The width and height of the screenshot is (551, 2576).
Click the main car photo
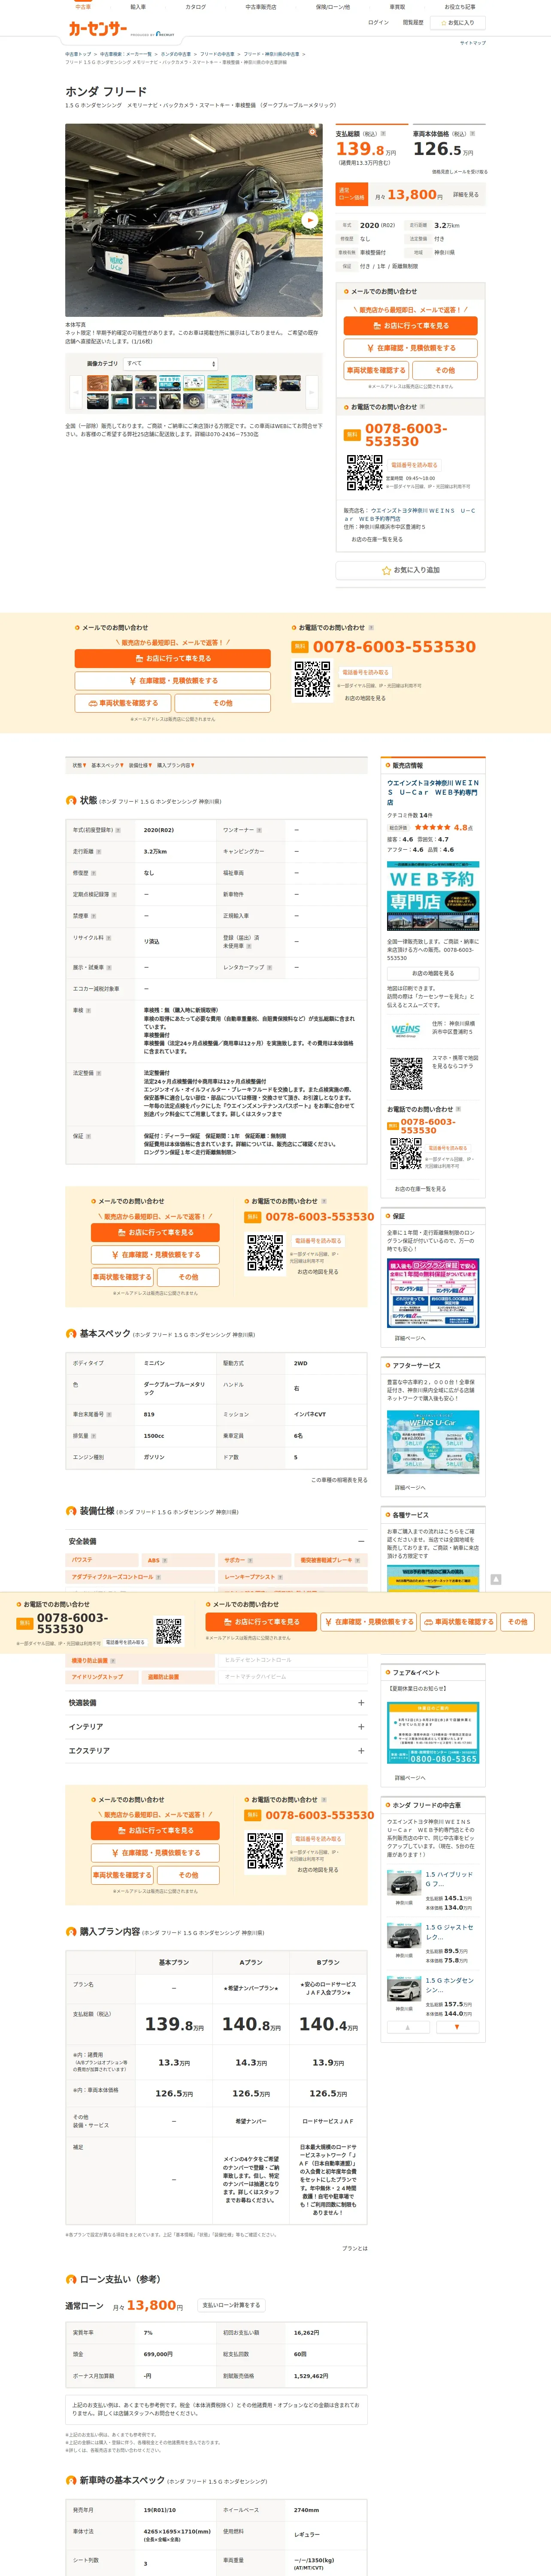coord(194,220)
